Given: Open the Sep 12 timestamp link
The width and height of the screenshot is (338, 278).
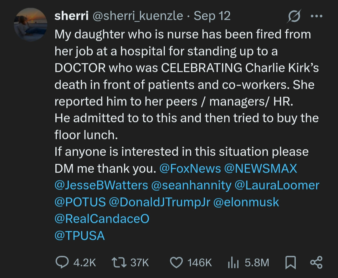Looking at the screenshot, I should point(212,16).
